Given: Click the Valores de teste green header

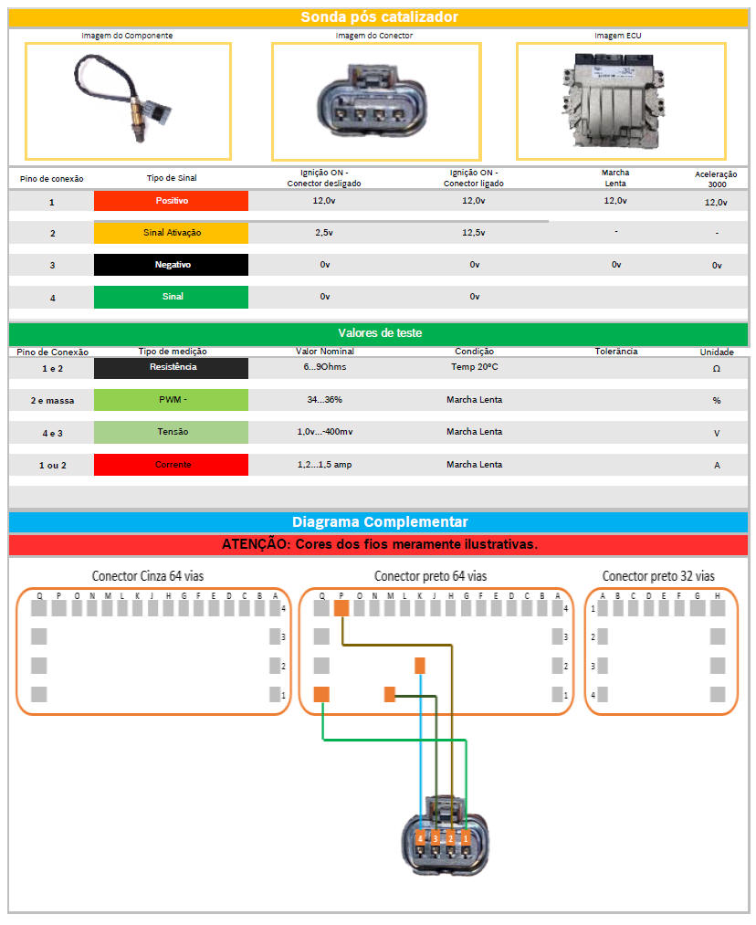Looking at the screenshot, I should pyautogui.click(x=378, y=333).
